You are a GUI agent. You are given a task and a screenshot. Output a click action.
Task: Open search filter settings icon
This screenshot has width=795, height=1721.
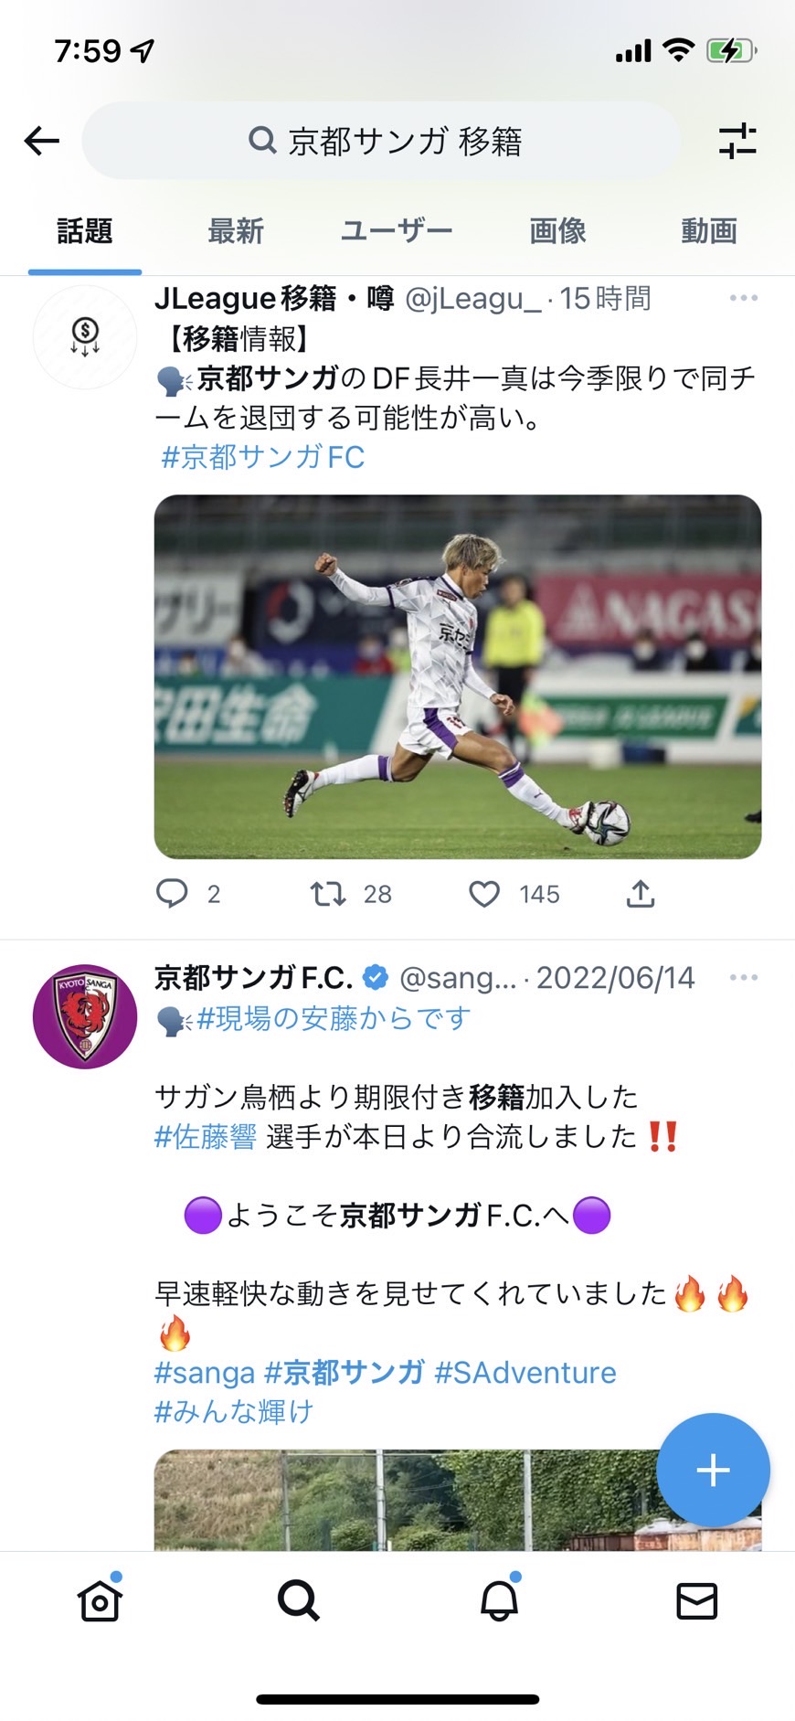tap(737, 141)
